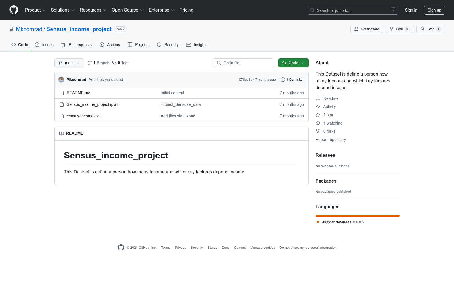This screenshot has width=454, height=283.
Task: Open the Projects tab
Action: coord(138,45)
